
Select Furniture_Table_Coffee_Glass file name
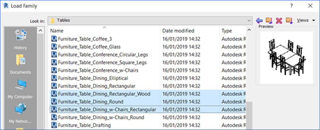tap(89, 47)
